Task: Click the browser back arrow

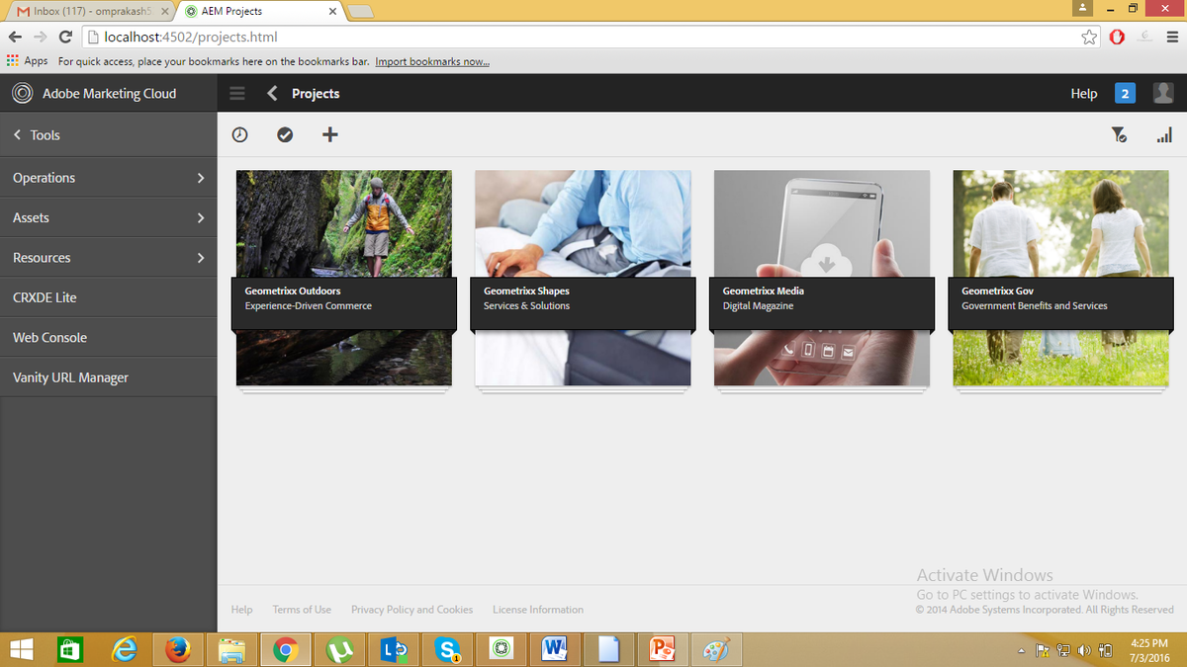Action: pos(15,38)
